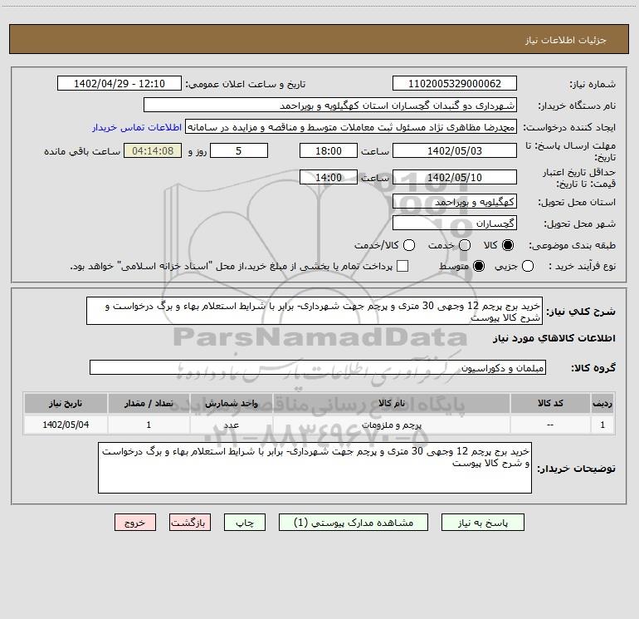639x619 pixels.
Task: Click the delivery province field کهگیلویه و بویراحمد
Action: pos(455,202)
